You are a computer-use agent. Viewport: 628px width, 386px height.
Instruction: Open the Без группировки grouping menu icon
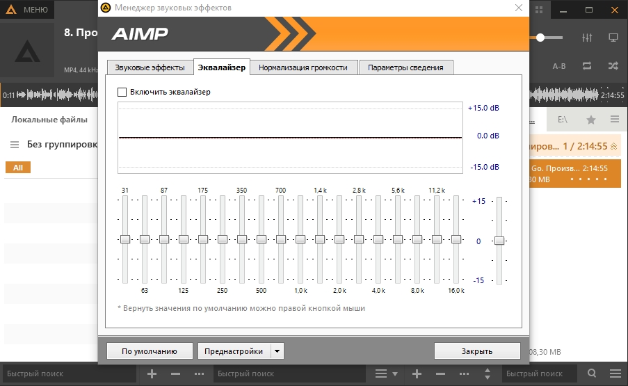pyautogui.click(x=15, y=145)
